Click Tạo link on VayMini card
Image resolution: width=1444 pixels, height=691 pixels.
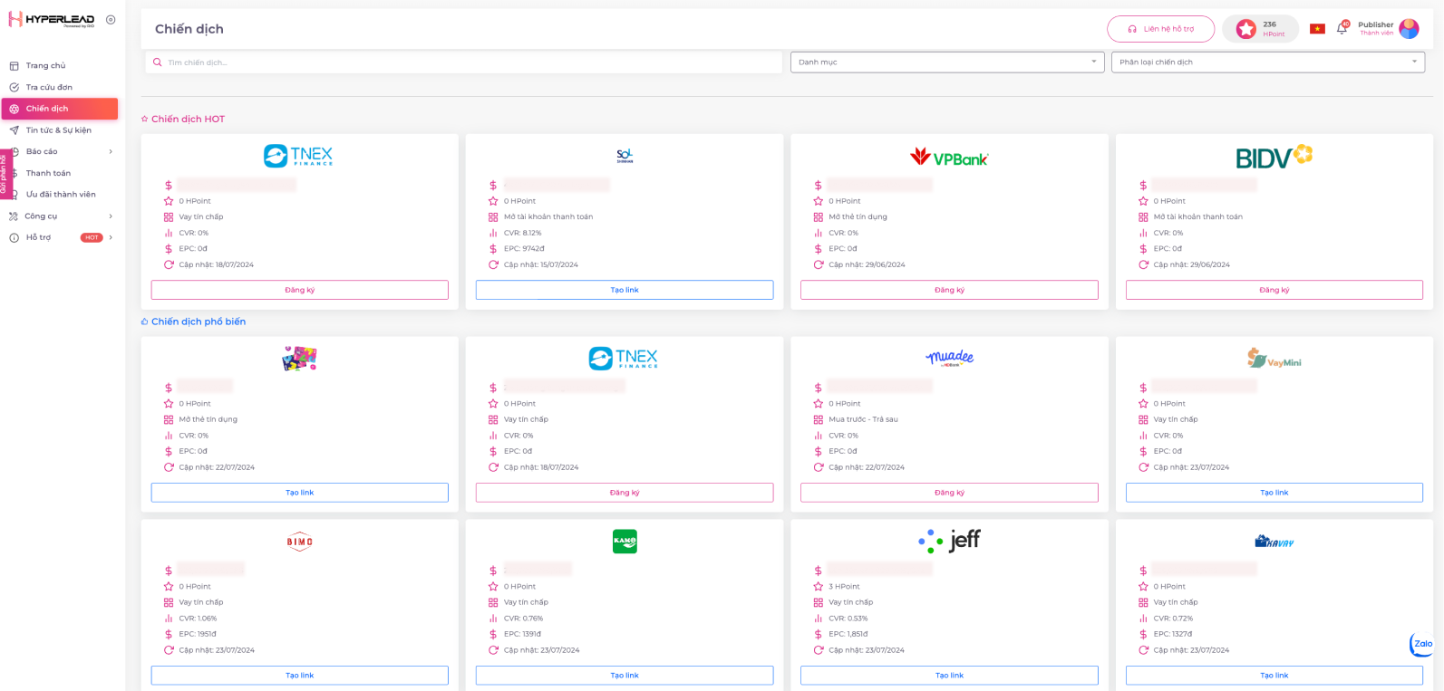click(1274, 493)
